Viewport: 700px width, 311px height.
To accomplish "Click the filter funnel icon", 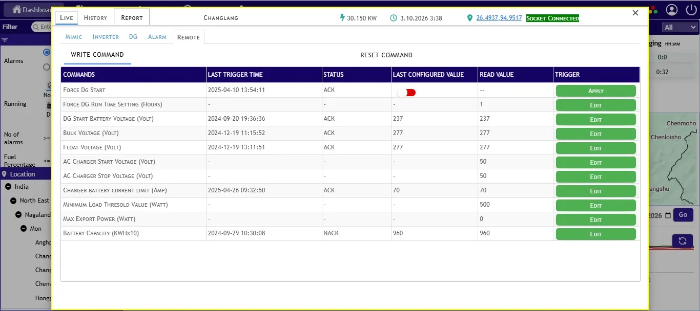I will (x=5, y=39).
